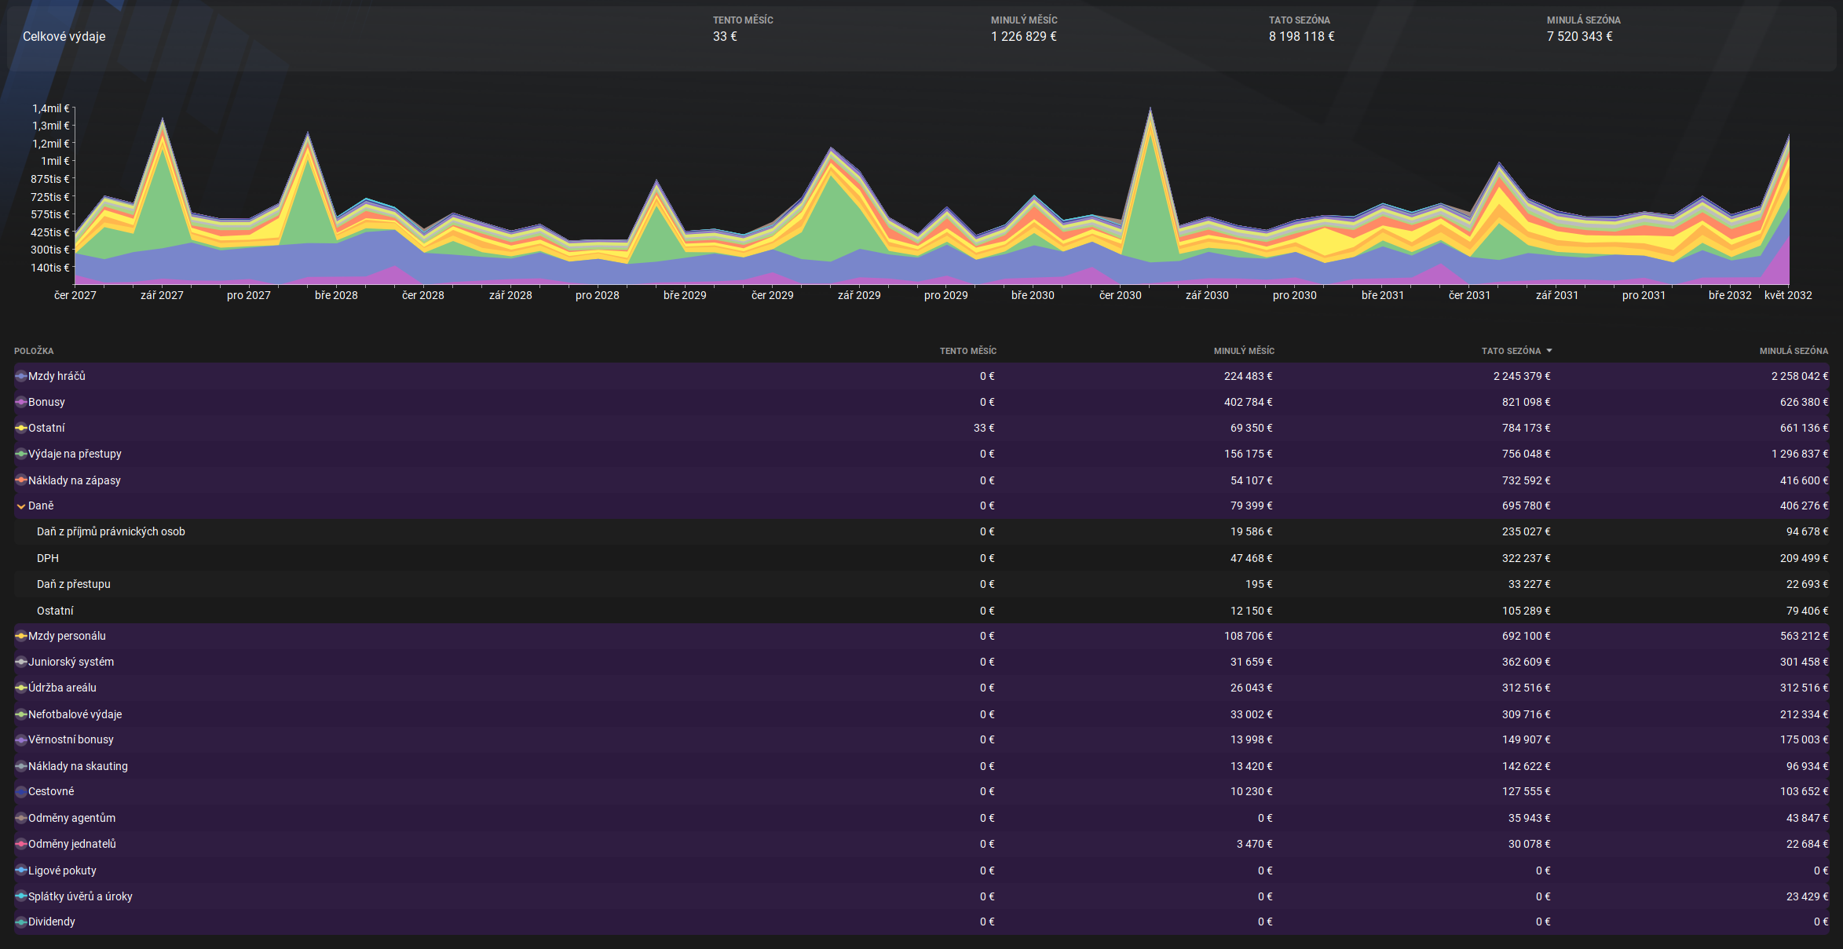The width and height of the screenshot is (1843, 949).
Task: Collapse the Daně row with chevron
Action: [21, 506]
